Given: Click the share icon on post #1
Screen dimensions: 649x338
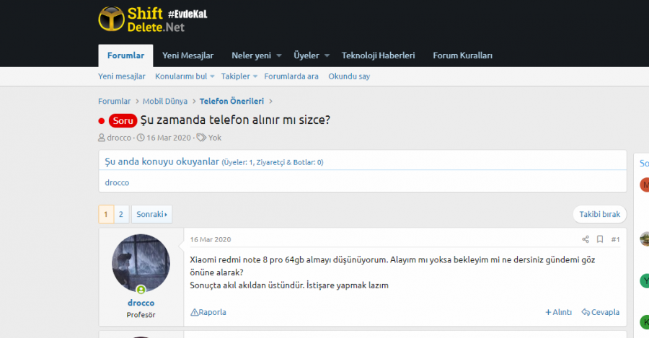Looking at the screenshot, I should pos(586,239).
